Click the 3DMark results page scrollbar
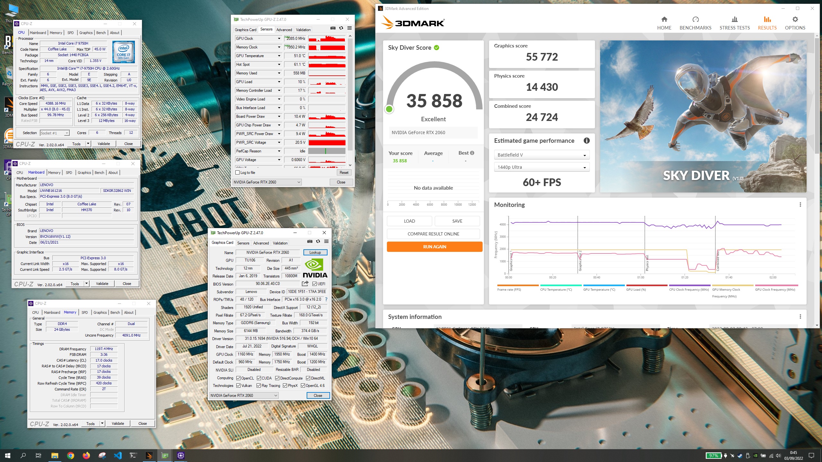 coord(817,181)
